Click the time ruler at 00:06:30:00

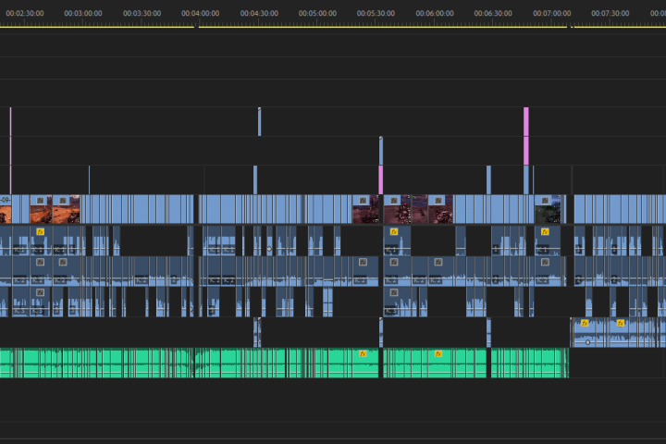pyautogui.click(x=493, y=14)
